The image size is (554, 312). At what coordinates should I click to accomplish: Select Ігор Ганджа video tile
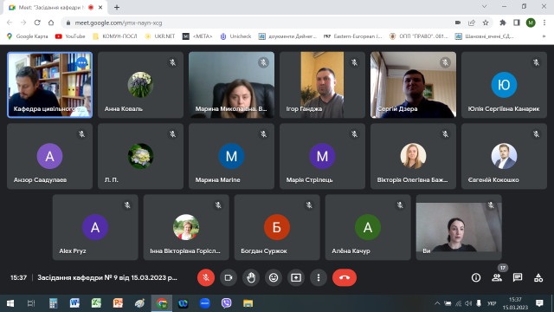point(322,85)
